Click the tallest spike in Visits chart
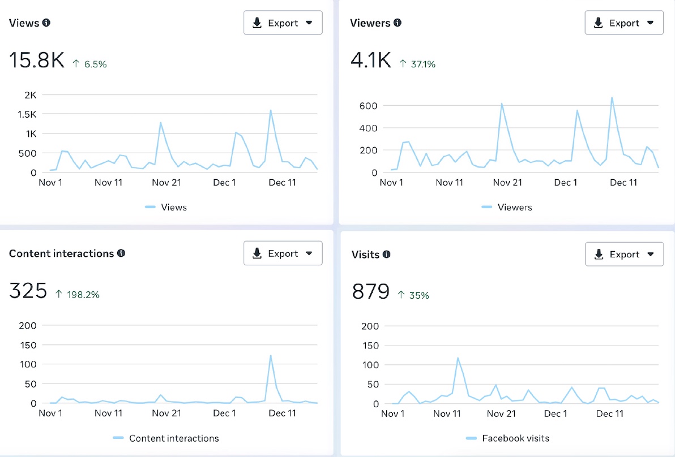This screenshot has height=457, width=675. (x=458, y=358)
